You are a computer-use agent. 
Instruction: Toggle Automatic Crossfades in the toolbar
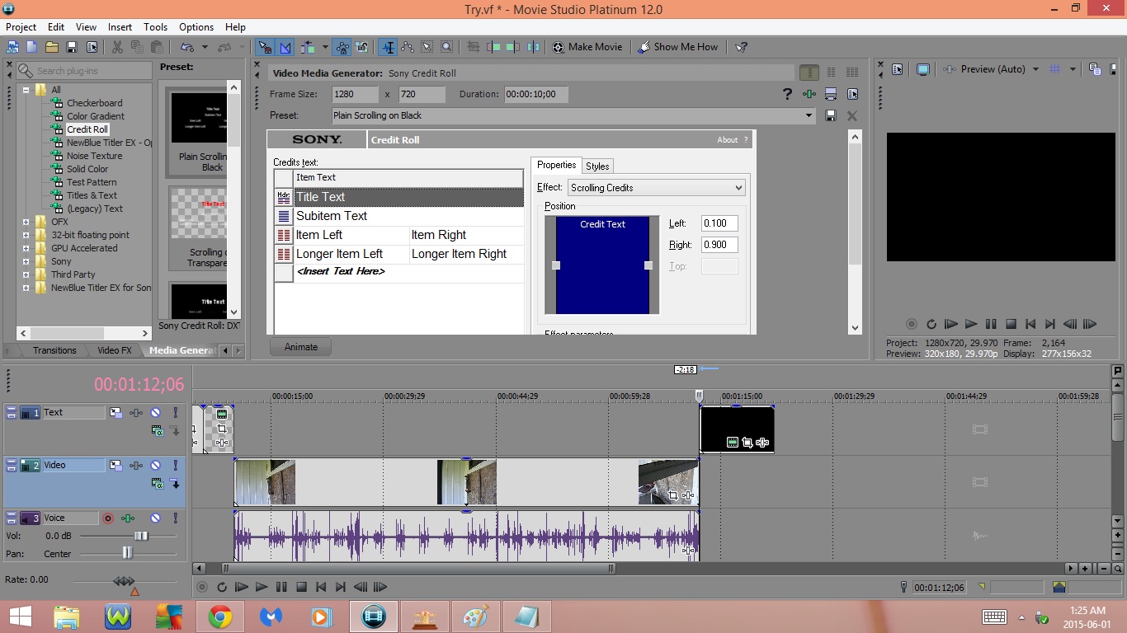[x=285, y=47]
